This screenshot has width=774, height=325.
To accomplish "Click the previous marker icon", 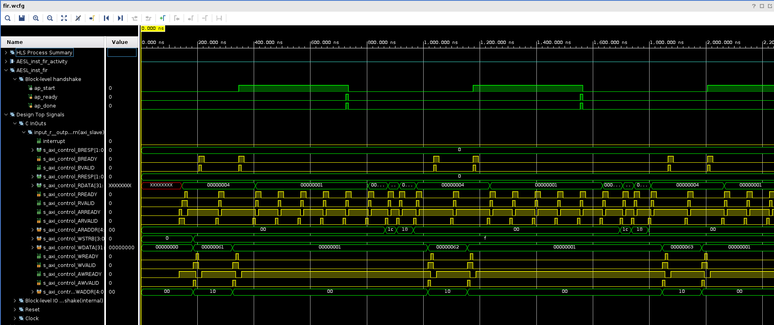I will (177, 18).
